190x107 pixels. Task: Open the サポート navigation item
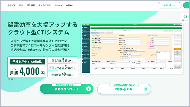58,5
